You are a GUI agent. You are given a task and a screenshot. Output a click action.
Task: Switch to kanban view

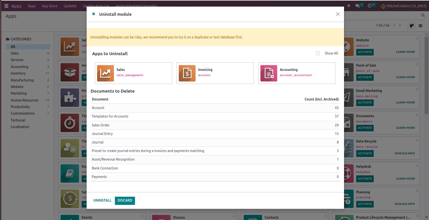pyautogui.click(x=412, y=26)
